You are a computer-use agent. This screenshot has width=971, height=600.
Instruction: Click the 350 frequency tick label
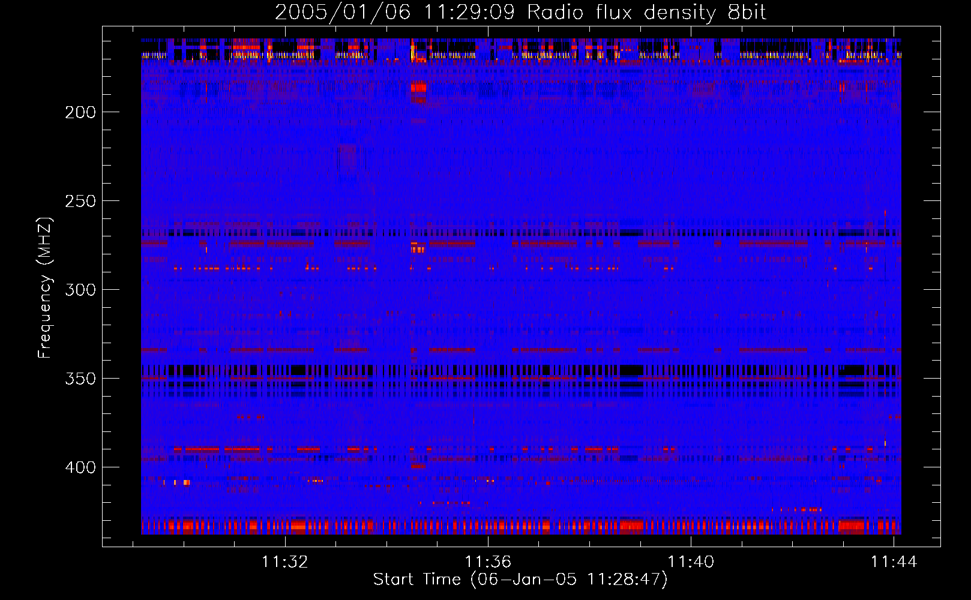(80, 379)
